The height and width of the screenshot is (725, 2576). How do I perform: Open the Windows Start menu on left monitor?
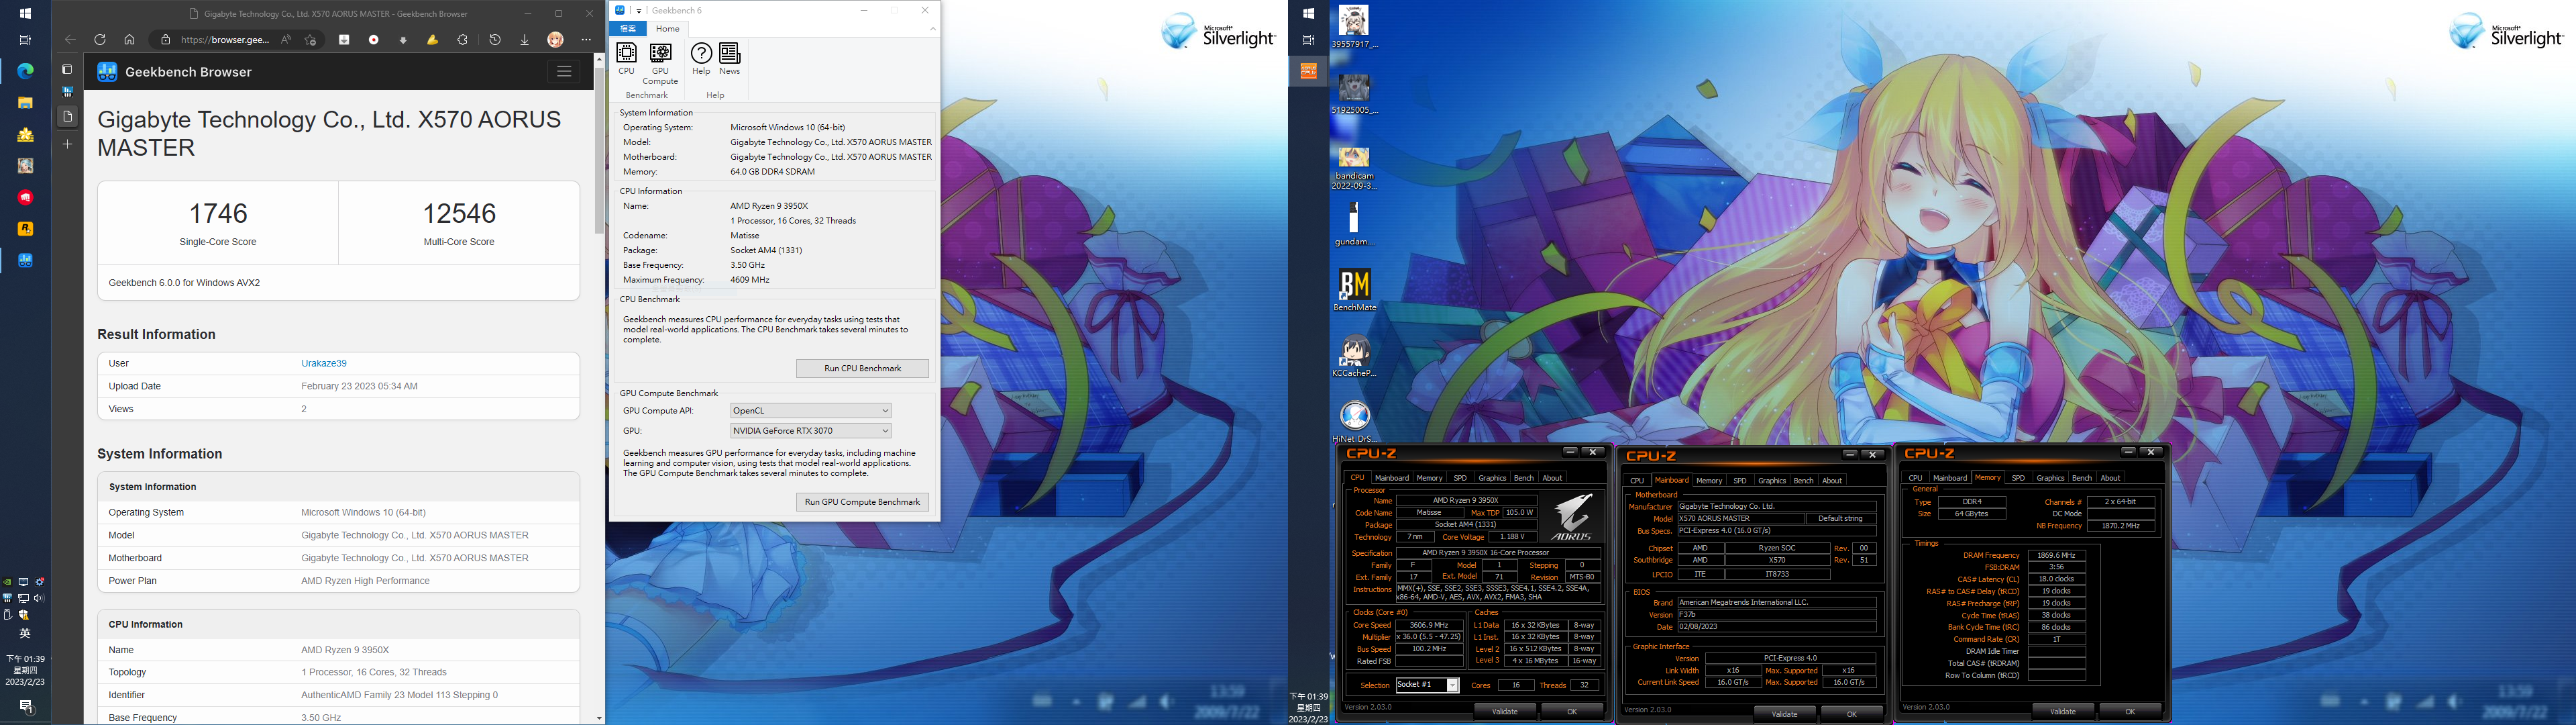tap(26, 14)
